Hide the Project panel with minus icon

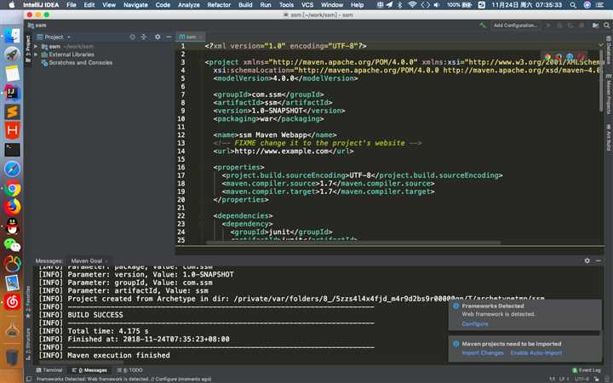click(169, 37)
